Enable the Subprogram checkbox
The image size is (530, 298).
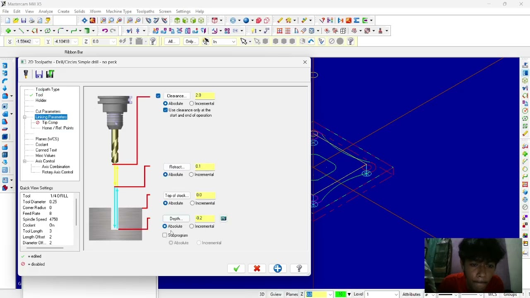point(165,236)
